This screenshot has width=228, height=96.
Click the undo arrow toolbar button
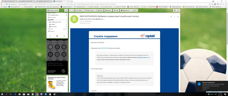click(x=66, y=10)
